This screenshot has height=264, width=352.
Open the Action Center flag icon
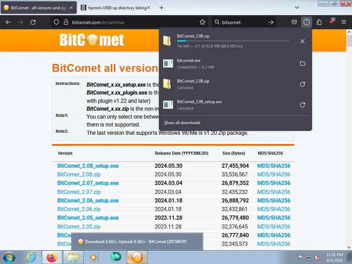(x=300, y=257)
